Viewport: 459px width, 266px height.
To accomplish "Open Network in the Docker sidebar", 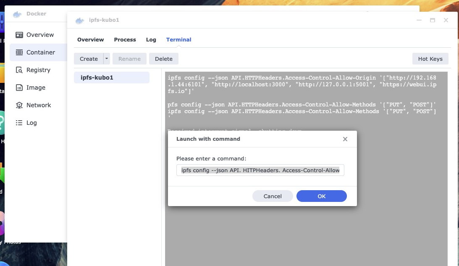I will (38, 105).
